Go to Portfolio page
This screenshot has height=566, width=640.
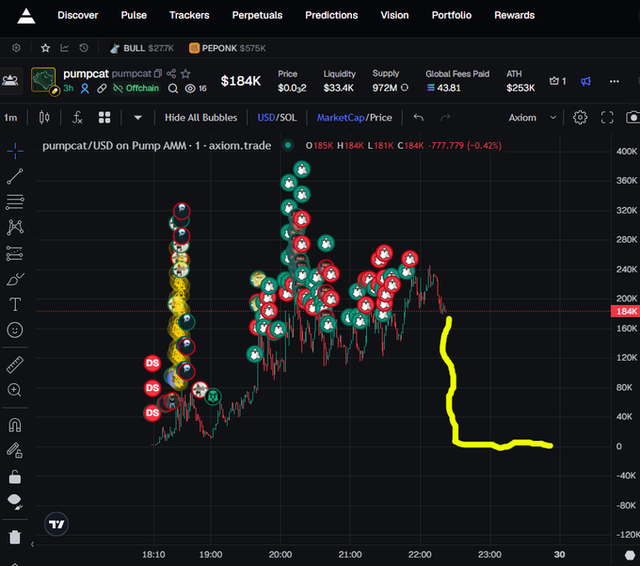click(x=452, y=15)
